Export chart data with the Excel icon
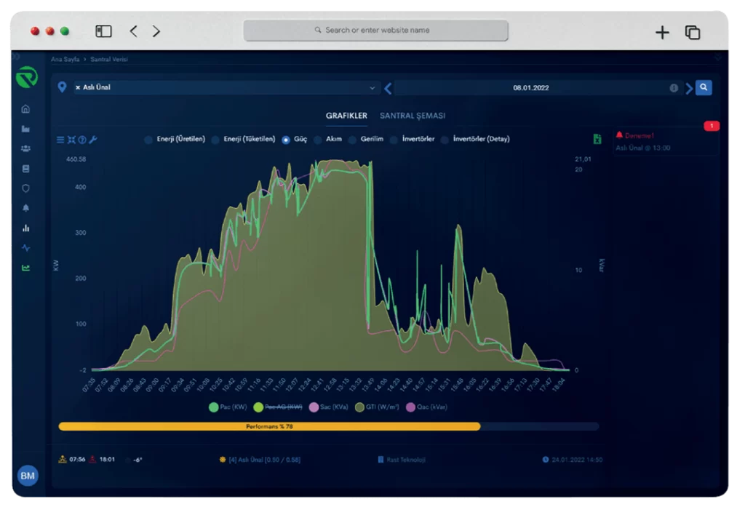Screen dimensions: 745x515 click(x=597, y=139)
